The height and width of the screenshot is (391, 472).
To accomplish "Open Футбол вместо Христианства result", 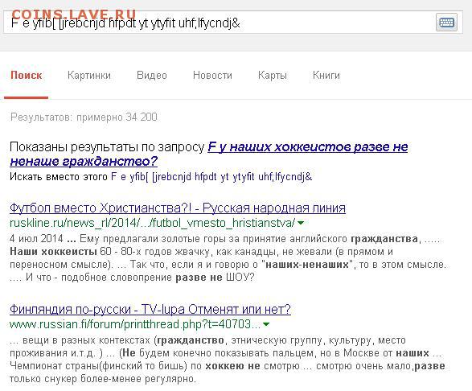I will [x=178, y=208].
